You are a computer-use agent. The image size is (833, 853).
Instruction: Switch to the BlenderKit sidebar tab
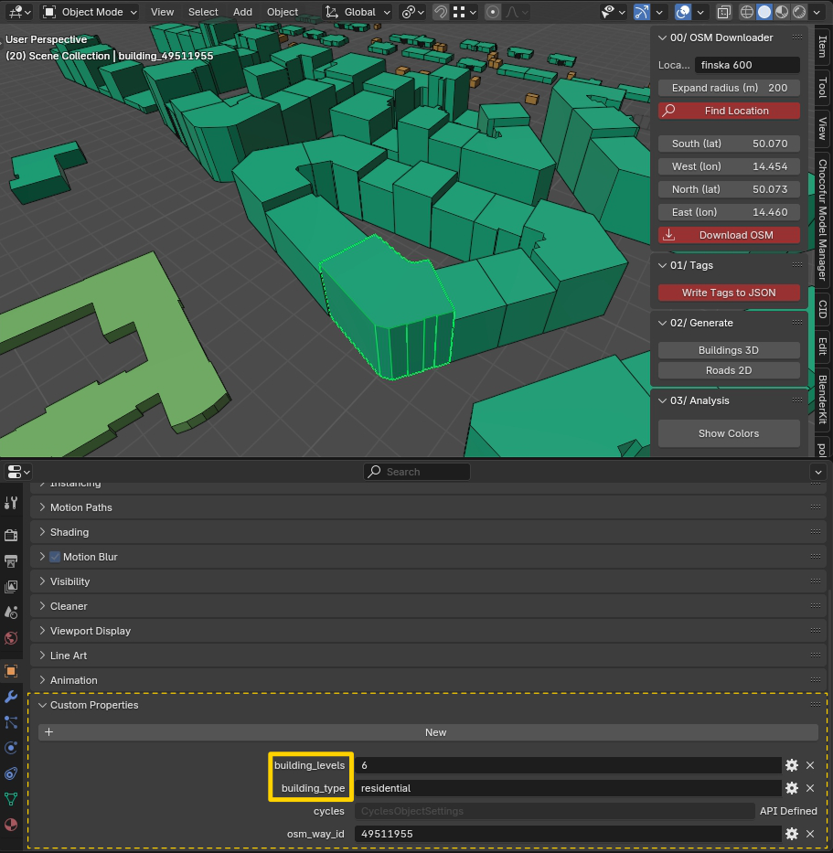tap(823, 400)
